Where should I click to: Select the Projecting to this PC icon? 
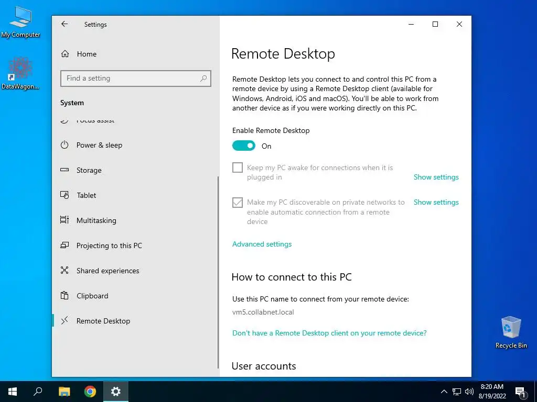pyautogui.click(x=65, y=245)
